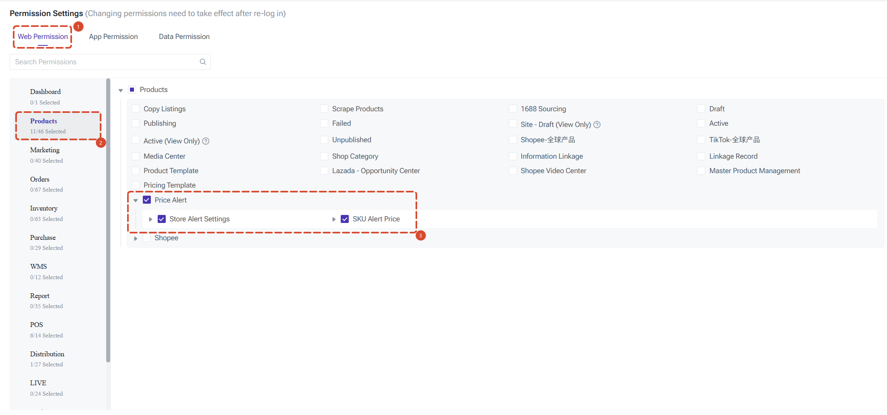
Task: Click the sidebar vertical scrollbar
Action: pos(108,221)
